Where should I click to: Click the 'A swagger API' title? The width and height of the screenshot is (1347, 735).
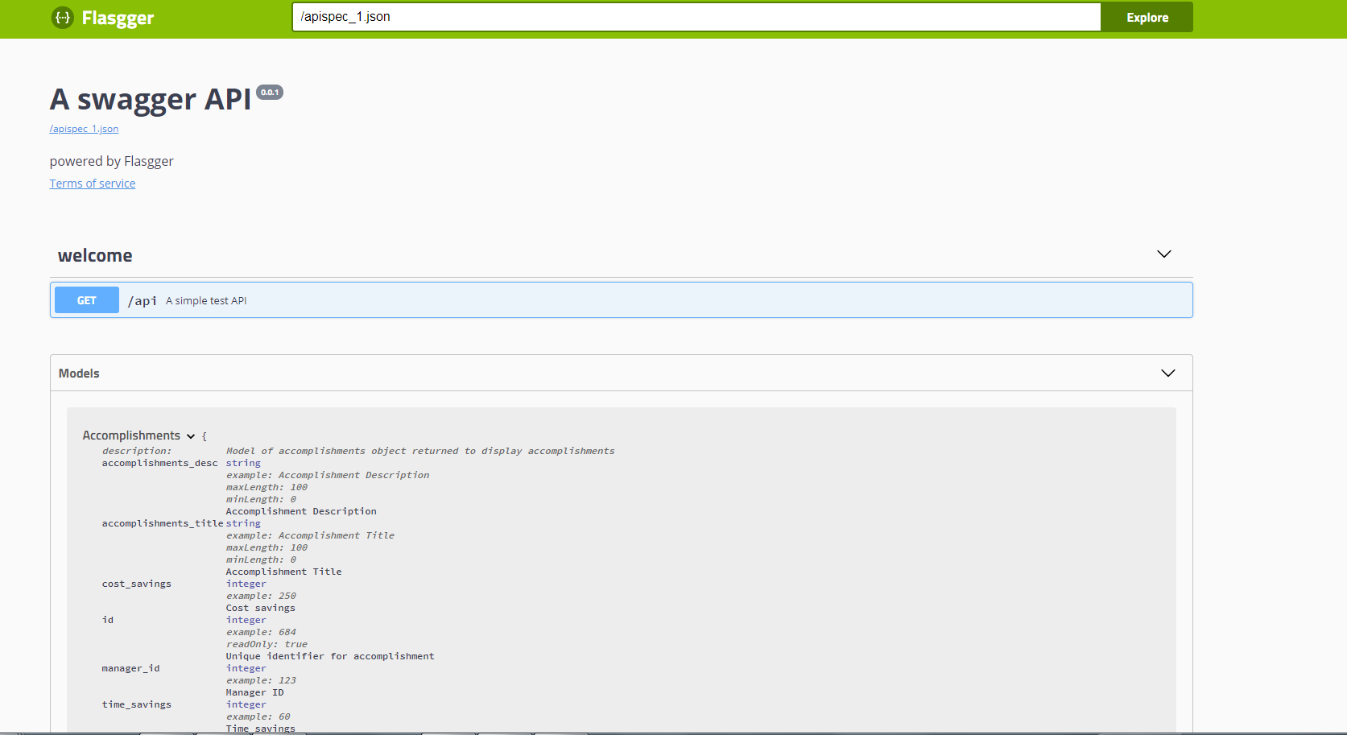pos(151,100)
